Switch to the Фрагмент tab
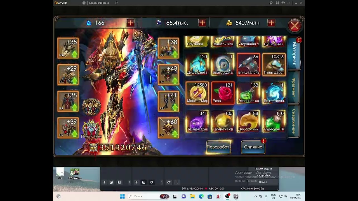The image size is (358, 201). (293, 87)
